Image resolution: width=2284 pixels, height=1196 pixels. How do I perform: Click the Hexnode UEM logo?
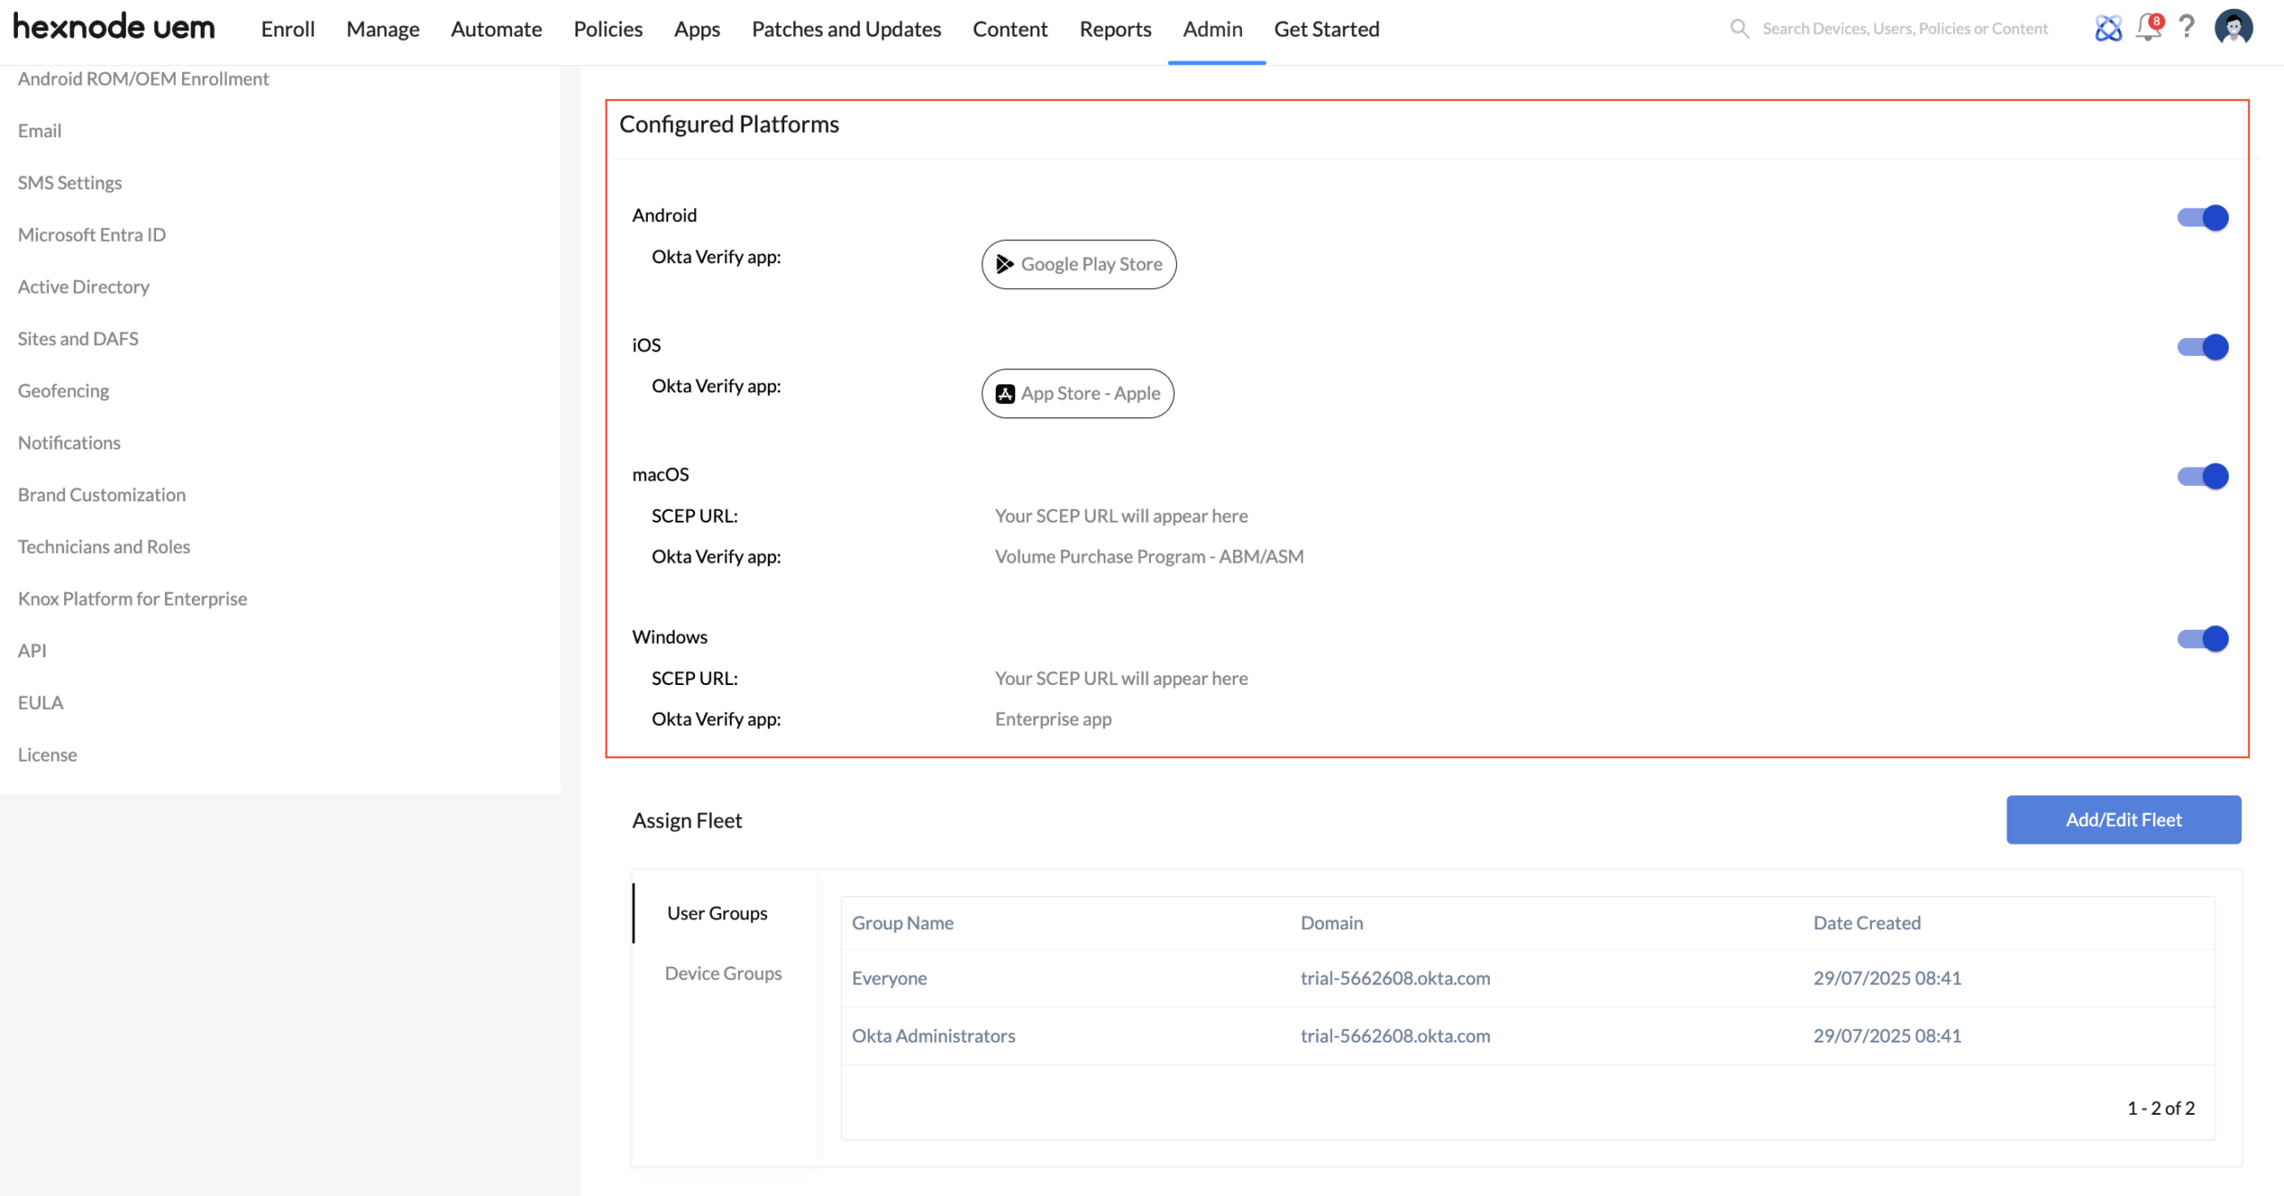[113, 28]
